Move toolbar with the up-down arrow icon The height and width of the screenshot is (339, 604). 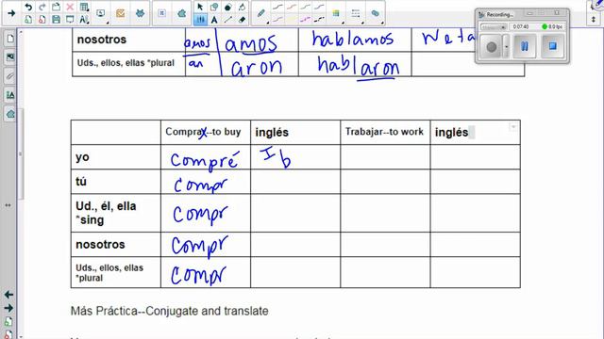click(594, 19)
